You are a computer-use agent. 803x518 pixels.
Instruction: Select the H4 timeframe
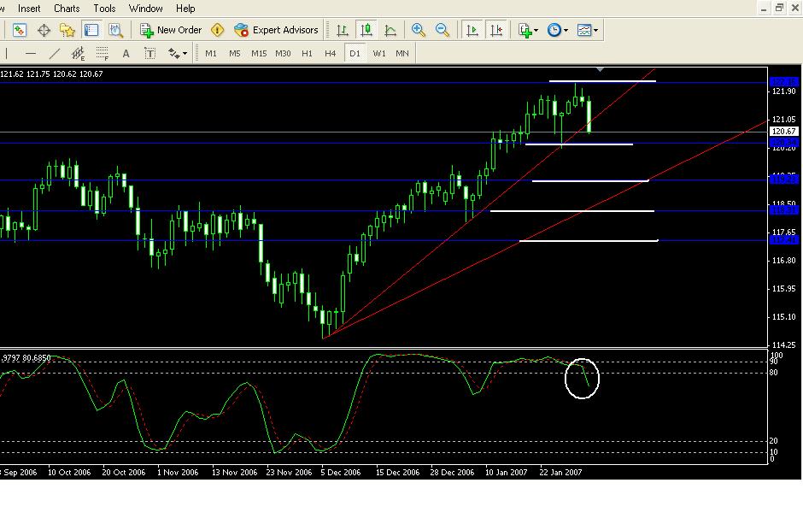click(x=330, y=53)
